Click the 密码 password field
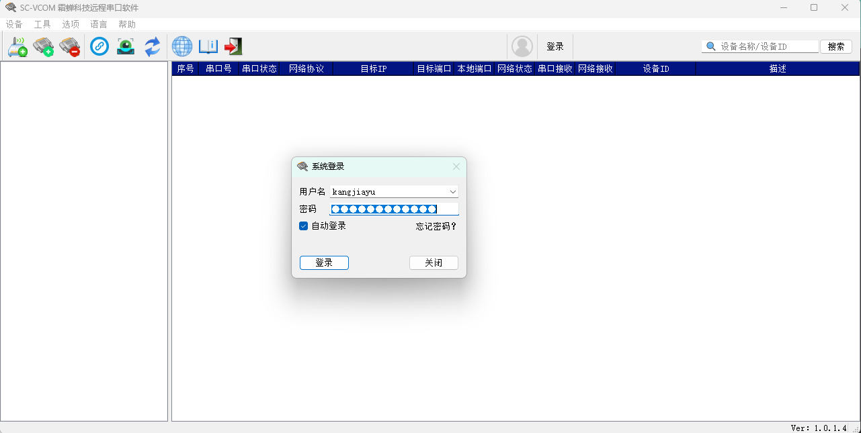 tap(394, 209)
